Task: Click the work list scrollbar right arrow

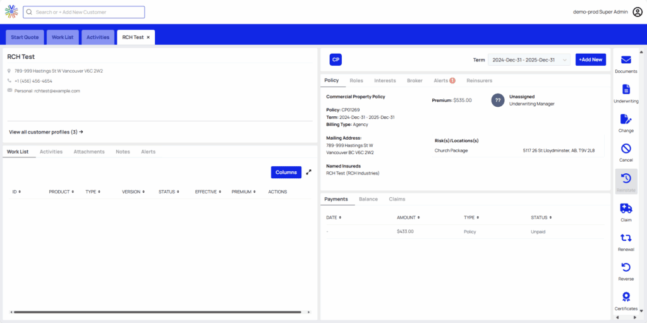Action: 308,312
